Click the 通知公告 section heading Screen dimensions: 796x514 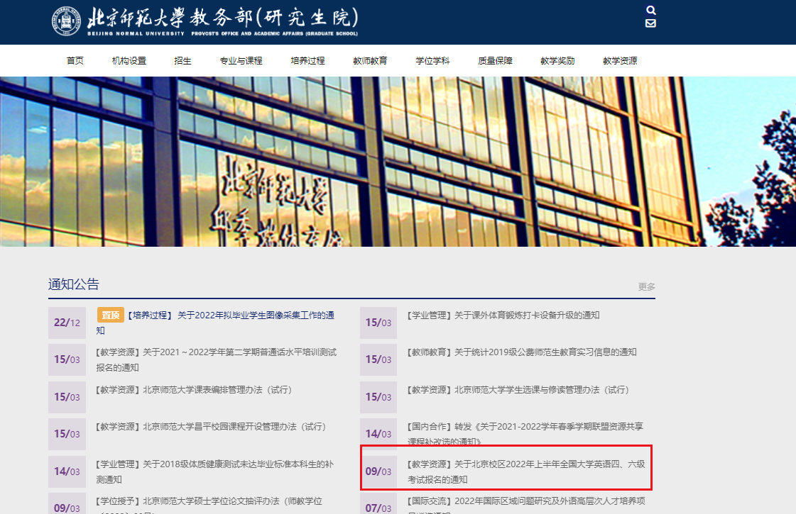click(x=74, y=284)
